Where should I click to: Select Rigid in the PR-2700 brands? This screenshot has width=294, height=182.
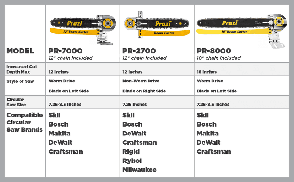(x=131, y=152)
